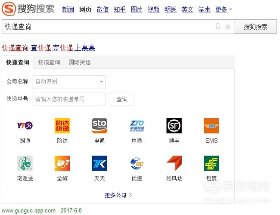Open the 微信 search category
The image size is (280, 215).
click(103, 9)
